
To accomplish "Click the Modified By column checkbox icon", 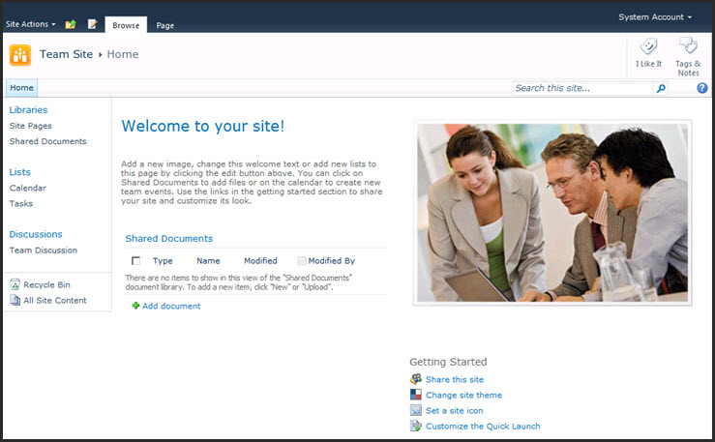I will pyautogui.click(x=302, y=260).
